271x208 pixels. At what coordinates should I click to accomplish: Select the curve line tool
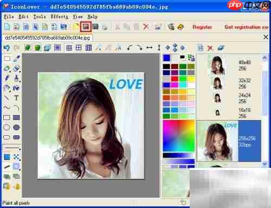7,108
